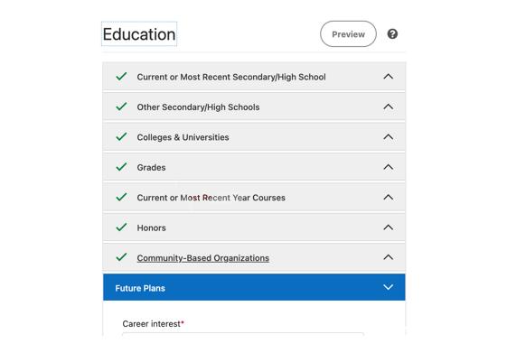The width and height of the screenshot is (507, 353).
Task: Open the help question mark icon
Action: tap(392, 34)
